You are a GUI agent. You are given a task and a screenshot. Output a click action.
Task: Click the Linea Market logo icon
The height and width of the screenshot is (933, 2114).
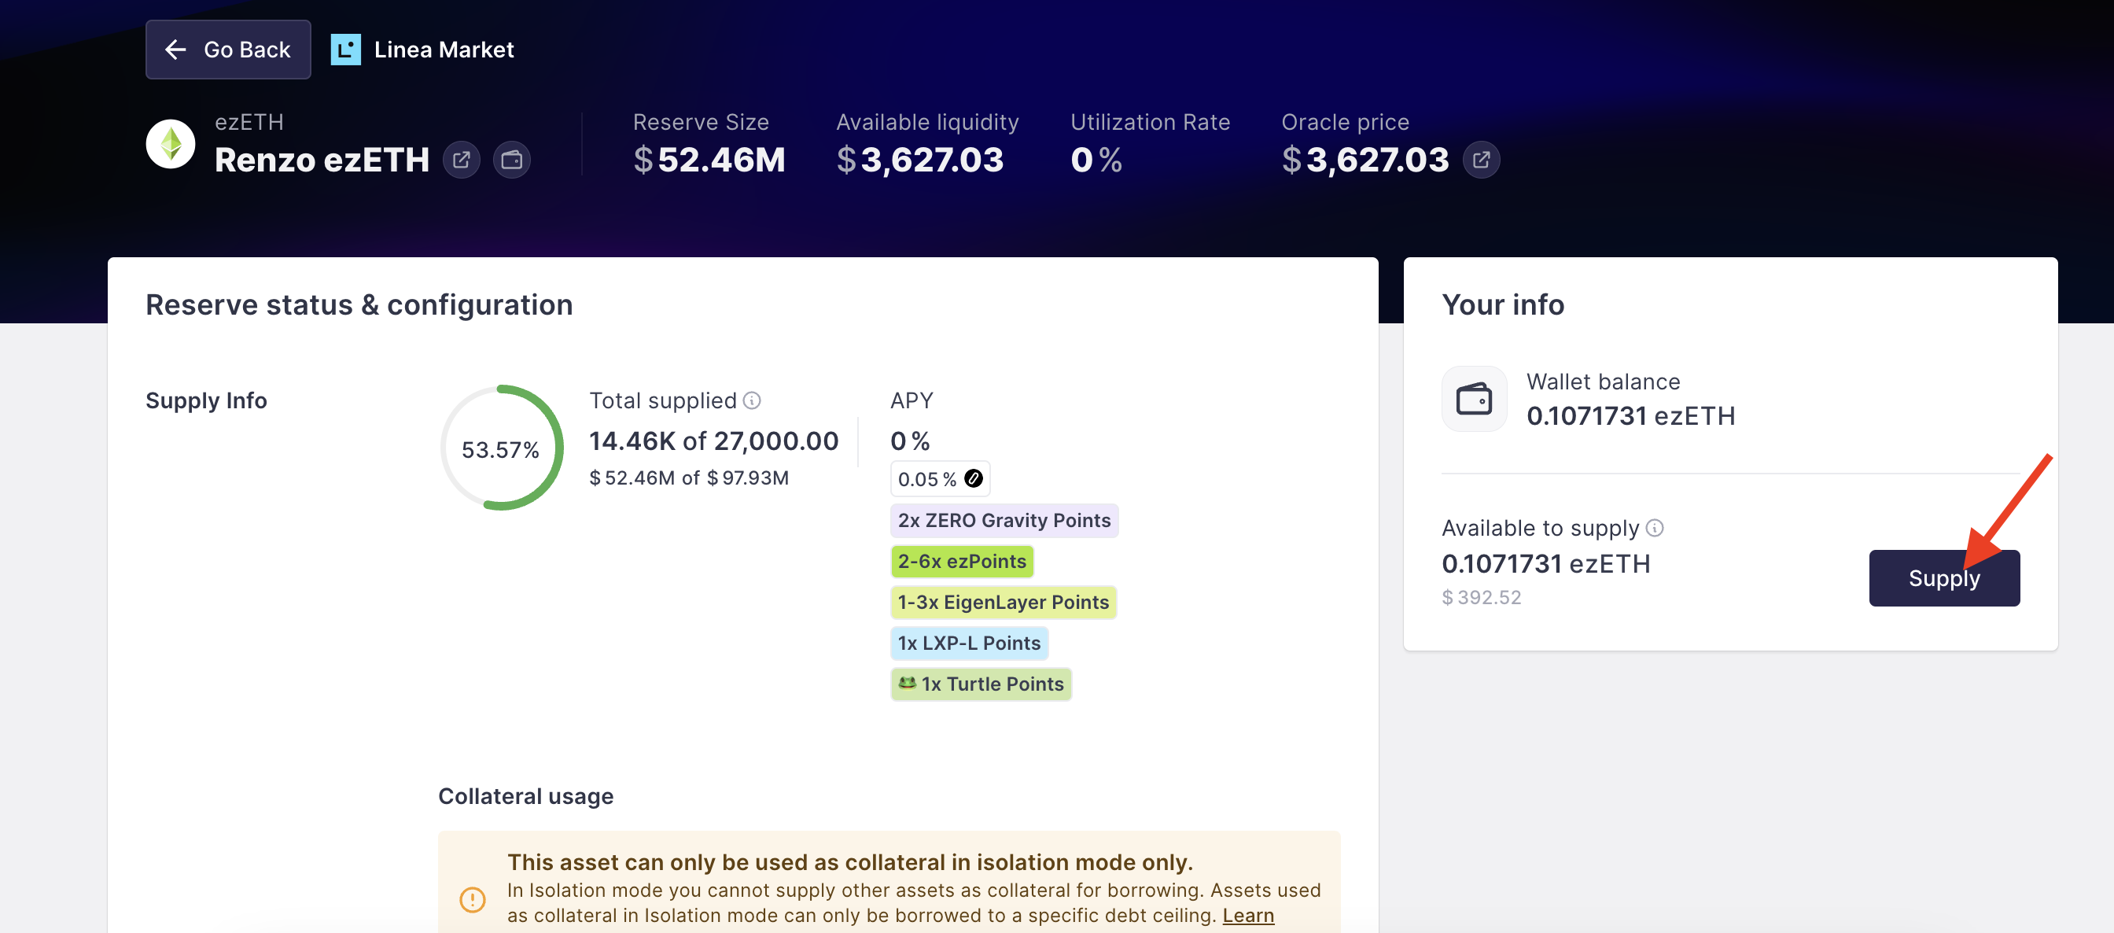pos(345,50)
